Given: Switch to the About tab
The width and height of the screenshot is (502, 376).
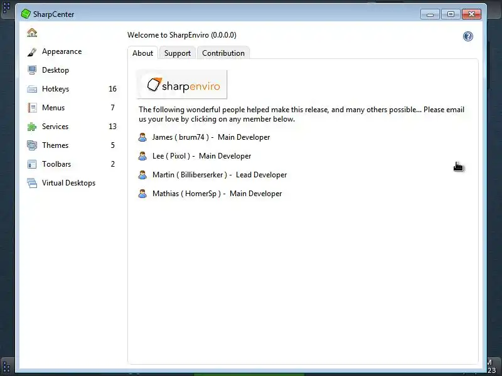Looking at the screenshot, I should coord(143,53).
